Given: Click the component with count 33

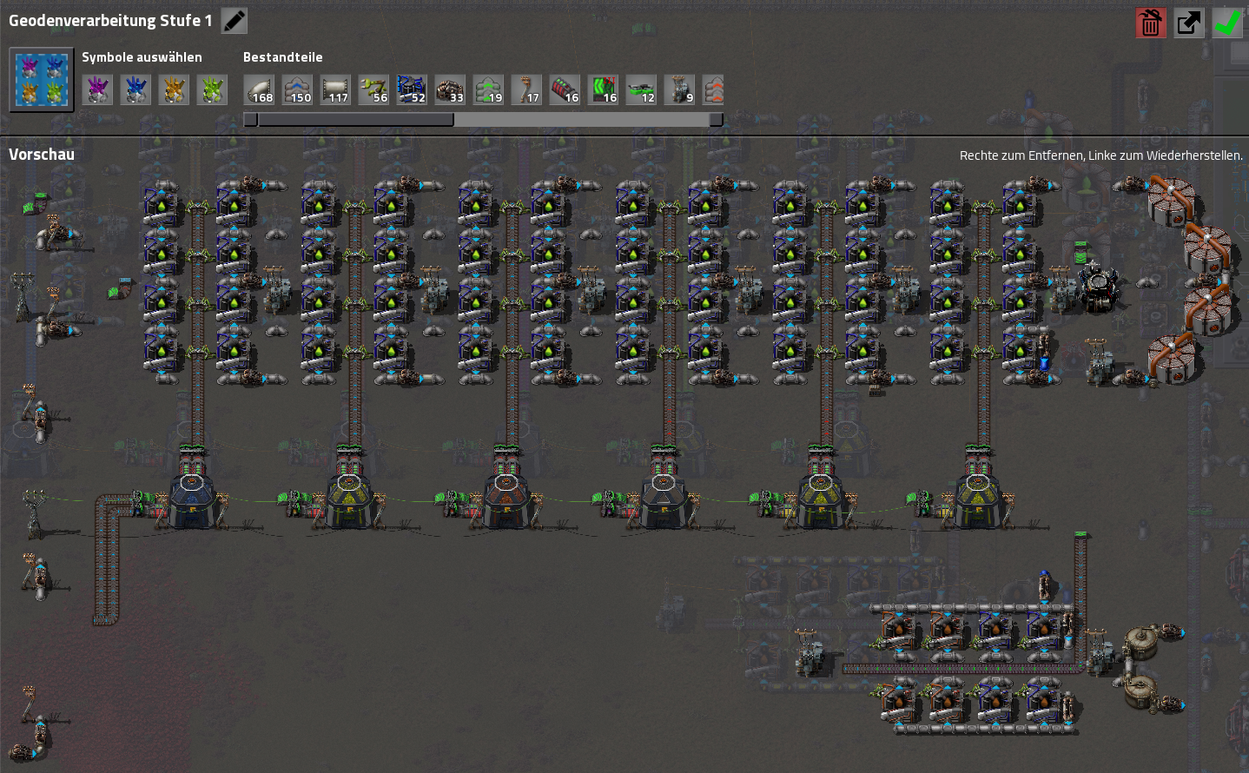Looking at the screenshot, I should [450, 89].
